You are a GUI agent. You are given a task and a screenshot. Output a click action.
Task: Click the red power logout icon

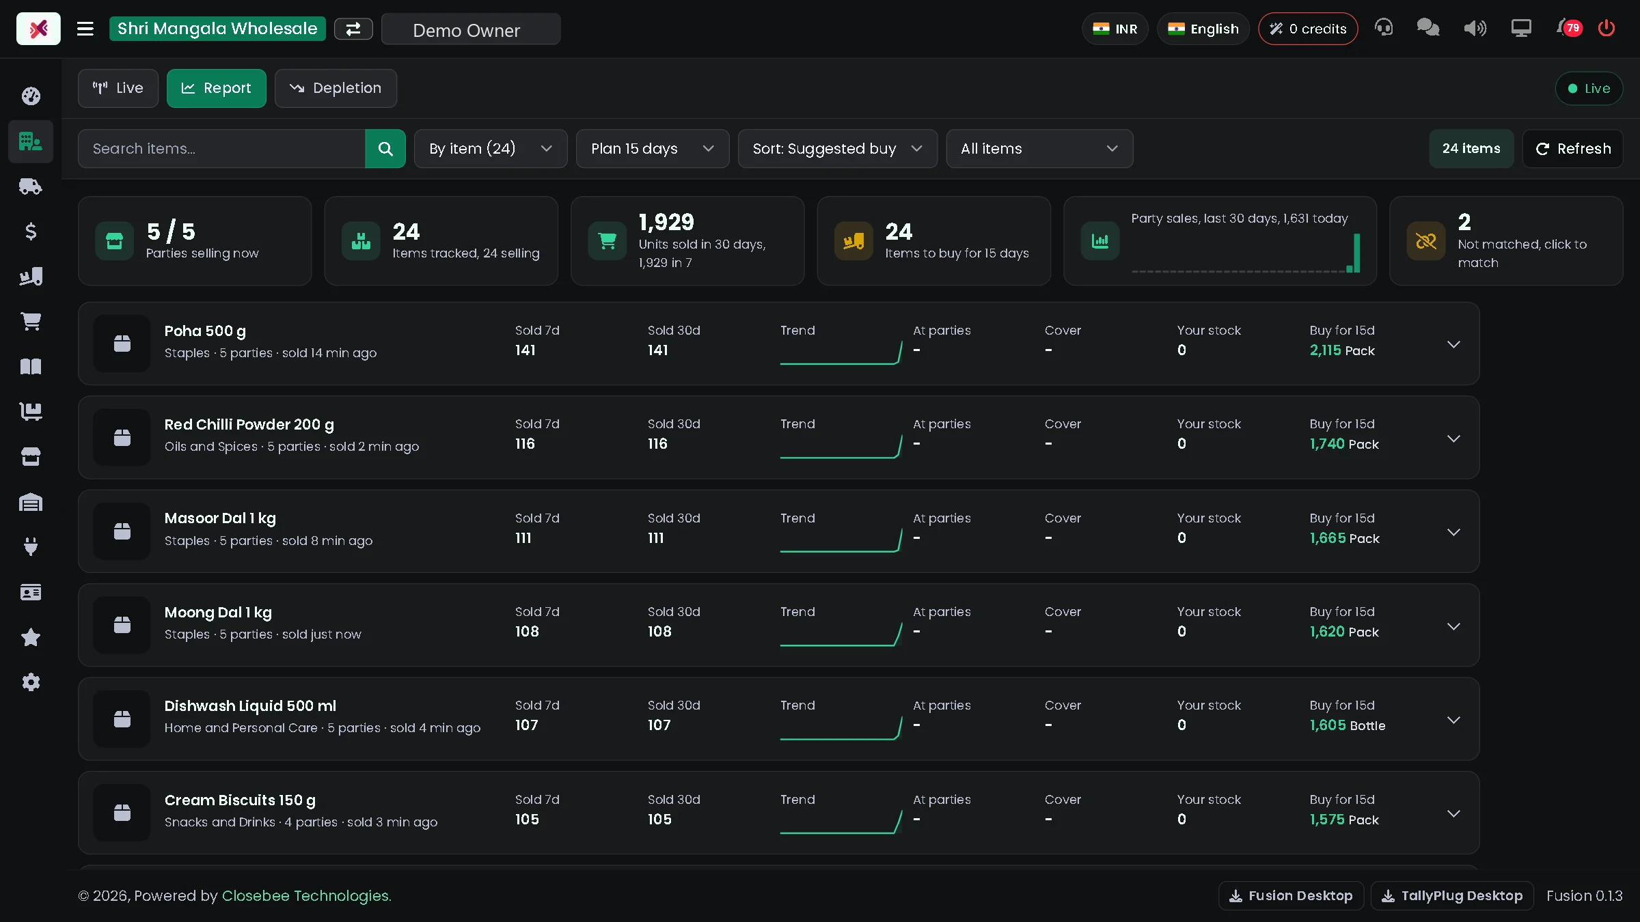click(x=1607, y=28)
